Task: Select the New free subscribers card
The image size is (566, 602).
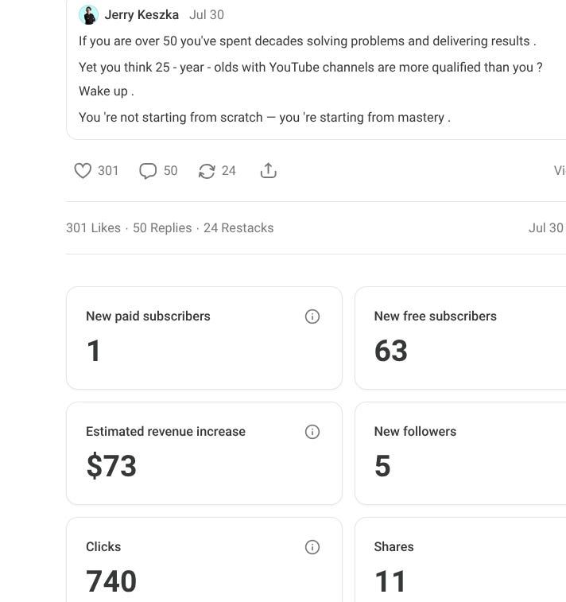Action: pos(461,350)
